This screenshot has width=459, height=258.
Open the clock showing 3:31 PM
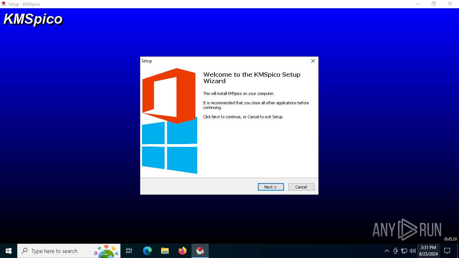tap(429, 251)
